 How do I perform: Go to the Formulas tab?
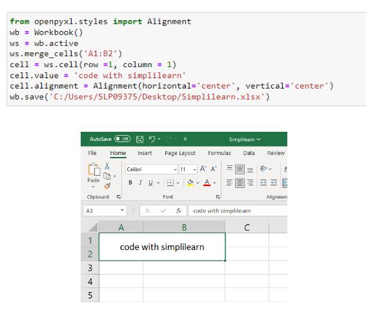point(220,153)
